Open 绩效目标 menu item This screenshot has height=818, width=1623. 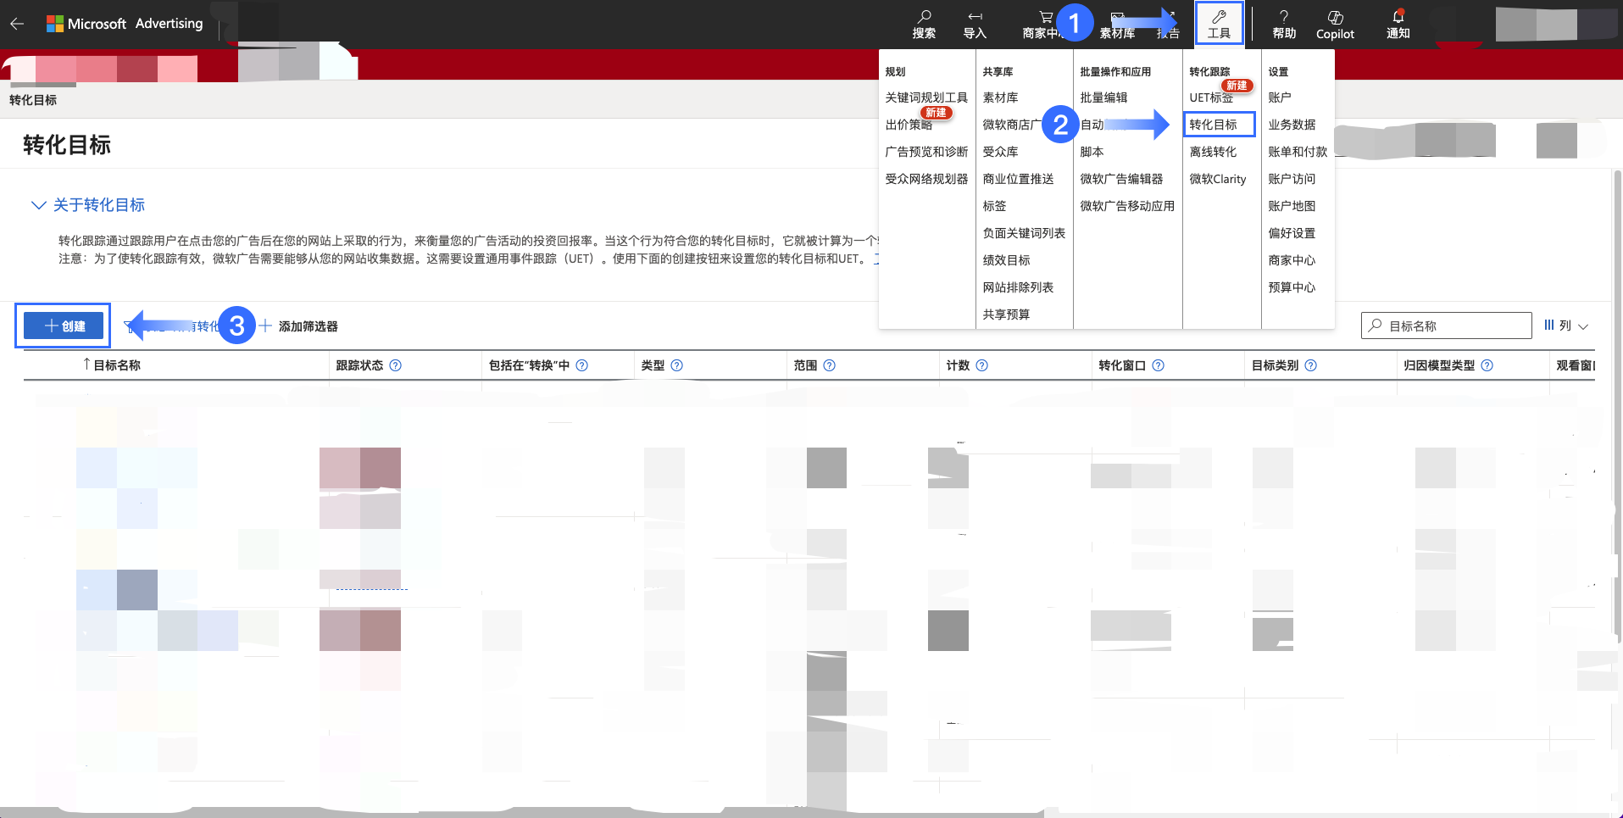(x=1006, y=260)
